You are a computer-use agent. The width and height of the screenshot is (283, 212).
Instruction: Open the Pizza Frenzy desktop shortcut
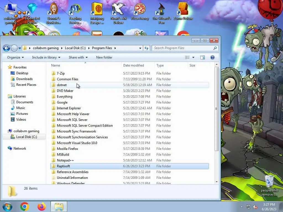pyautogui.click(x=140, y=12)
